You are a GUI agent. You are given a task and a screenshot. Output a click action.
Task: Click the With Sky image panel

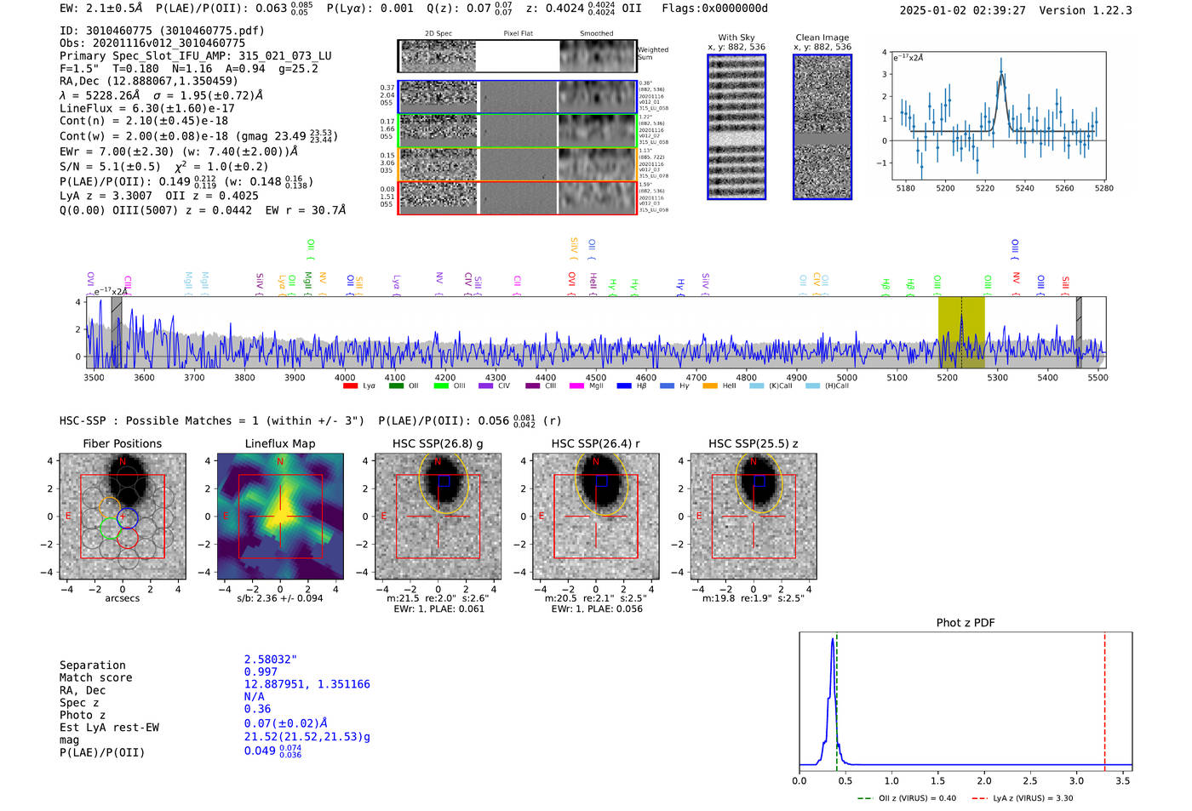(x=736, y=127)
